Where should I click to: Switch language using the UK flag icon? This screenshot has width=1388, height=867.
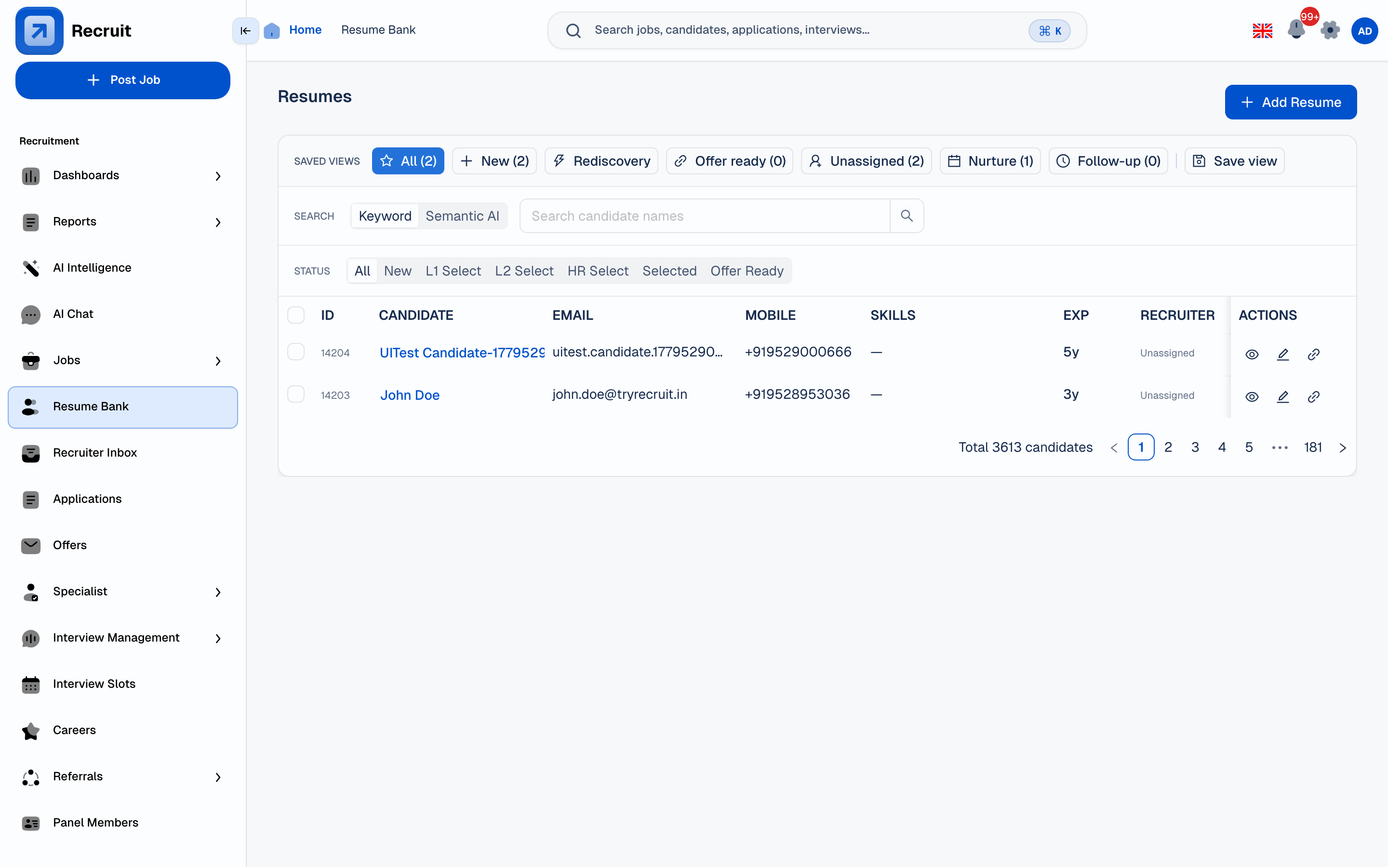coord(1262,30)
